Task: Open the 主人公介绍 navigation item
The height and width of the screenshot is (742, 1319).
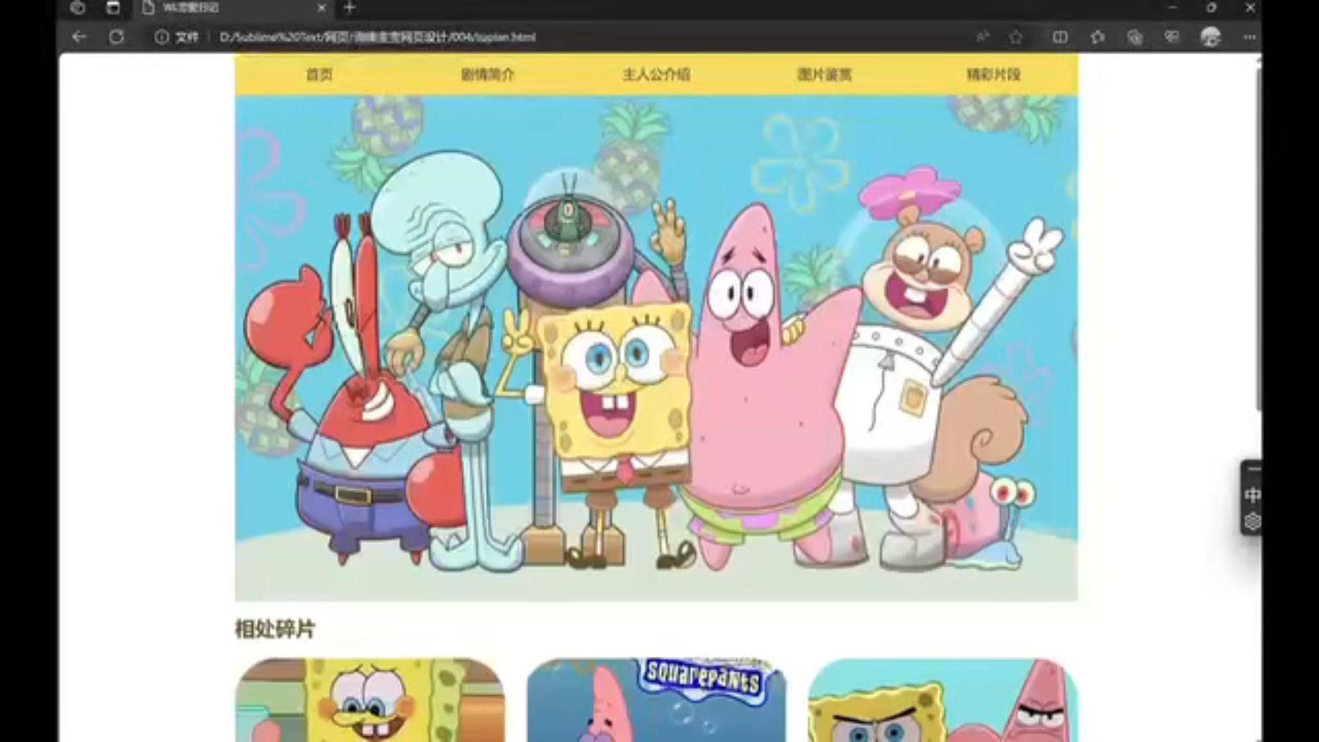Action: pyautogui.click(x=656, y=74)
